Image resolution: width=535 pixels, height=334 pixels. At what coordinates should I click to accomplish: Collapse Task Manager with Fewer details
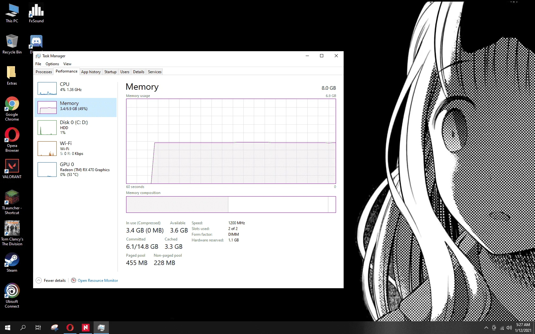coord(51,280)
